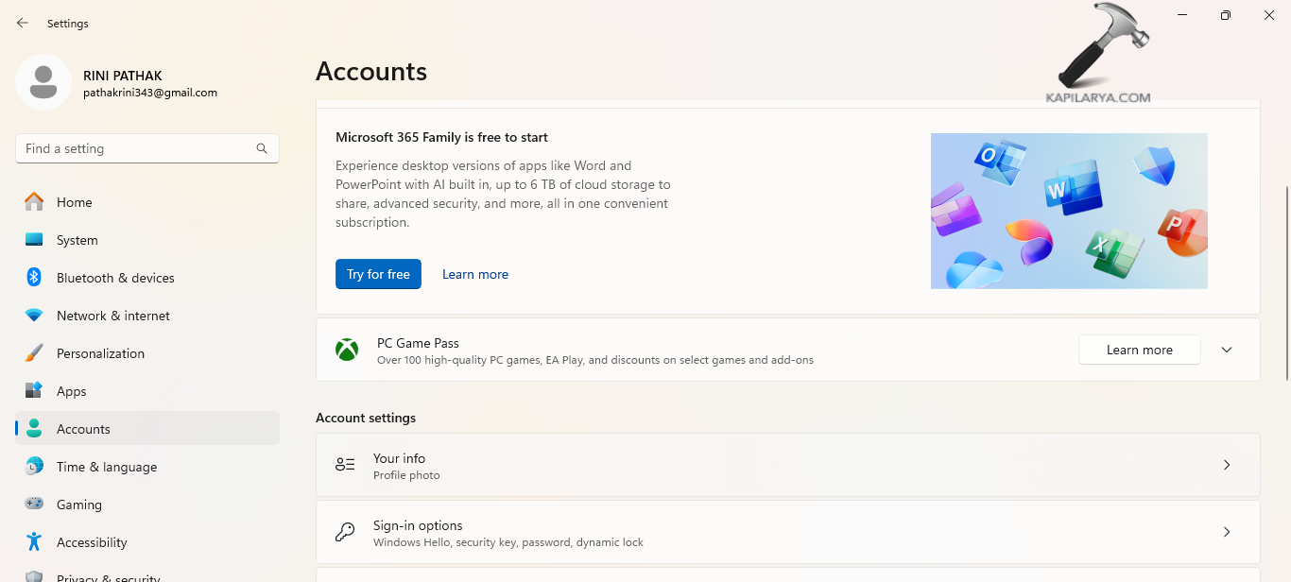Expand the PC Game Pass section
Image resolution: width=1291 pixels, height=582 pixels.
(x=1227, y=350)
